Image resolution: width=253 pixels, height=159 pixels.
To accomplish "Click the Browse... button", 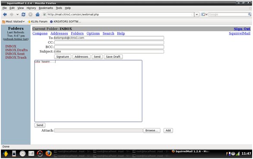I will pyautogui.click(x=152, y=130).
